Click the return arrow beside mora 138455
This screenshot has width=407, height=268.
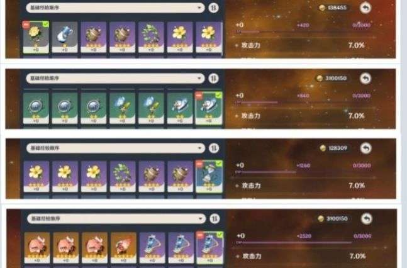[x=365, y=8]
